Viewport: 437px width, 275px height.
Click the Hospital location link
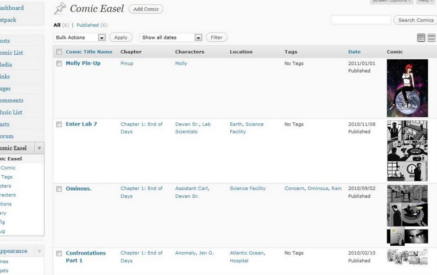[x=239, y=261]
